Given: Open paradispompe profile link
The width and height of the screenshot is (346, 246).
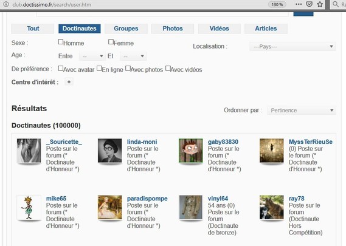Looking at the screenshot, I should [x=147, y=199].
